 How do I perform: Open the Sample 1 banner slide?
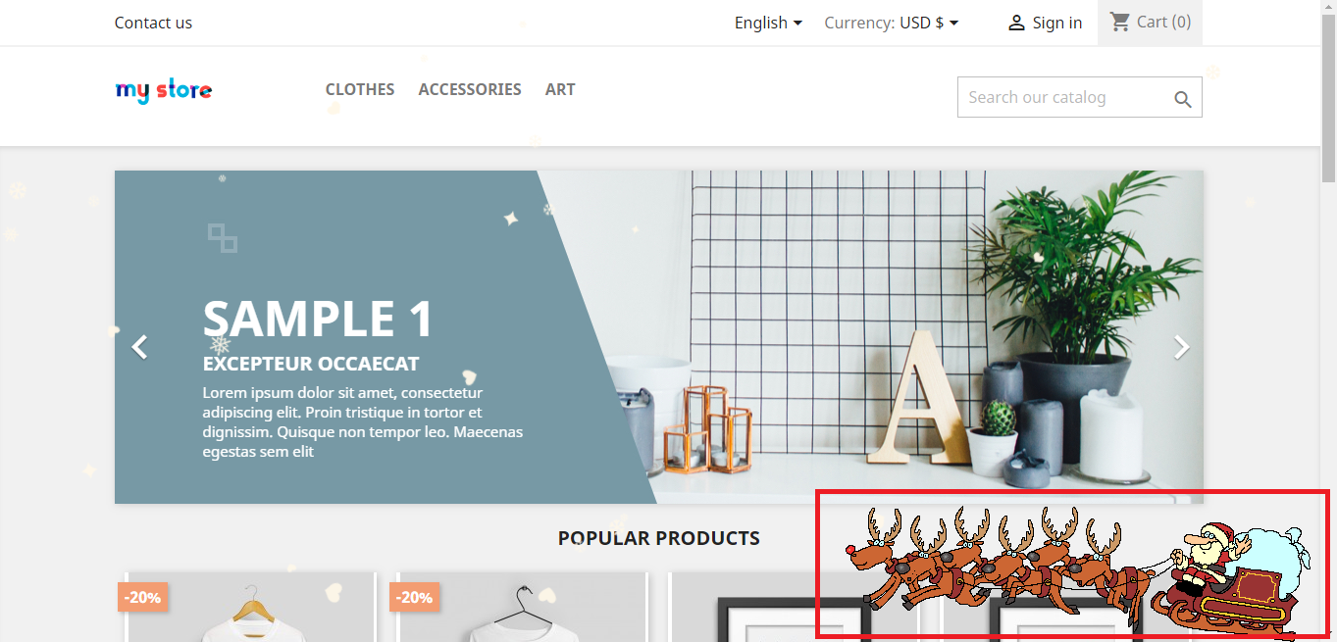[659, 337]
